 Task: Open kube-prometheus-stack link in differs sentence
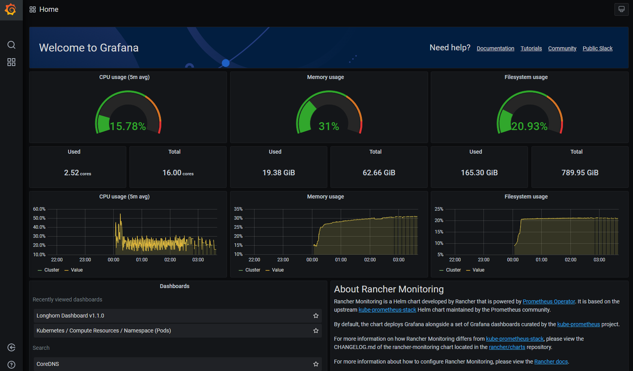[515, 339]
